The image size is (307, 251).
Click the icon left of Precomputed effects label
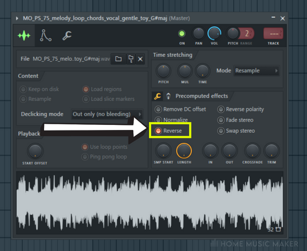(x=168, y=96)
